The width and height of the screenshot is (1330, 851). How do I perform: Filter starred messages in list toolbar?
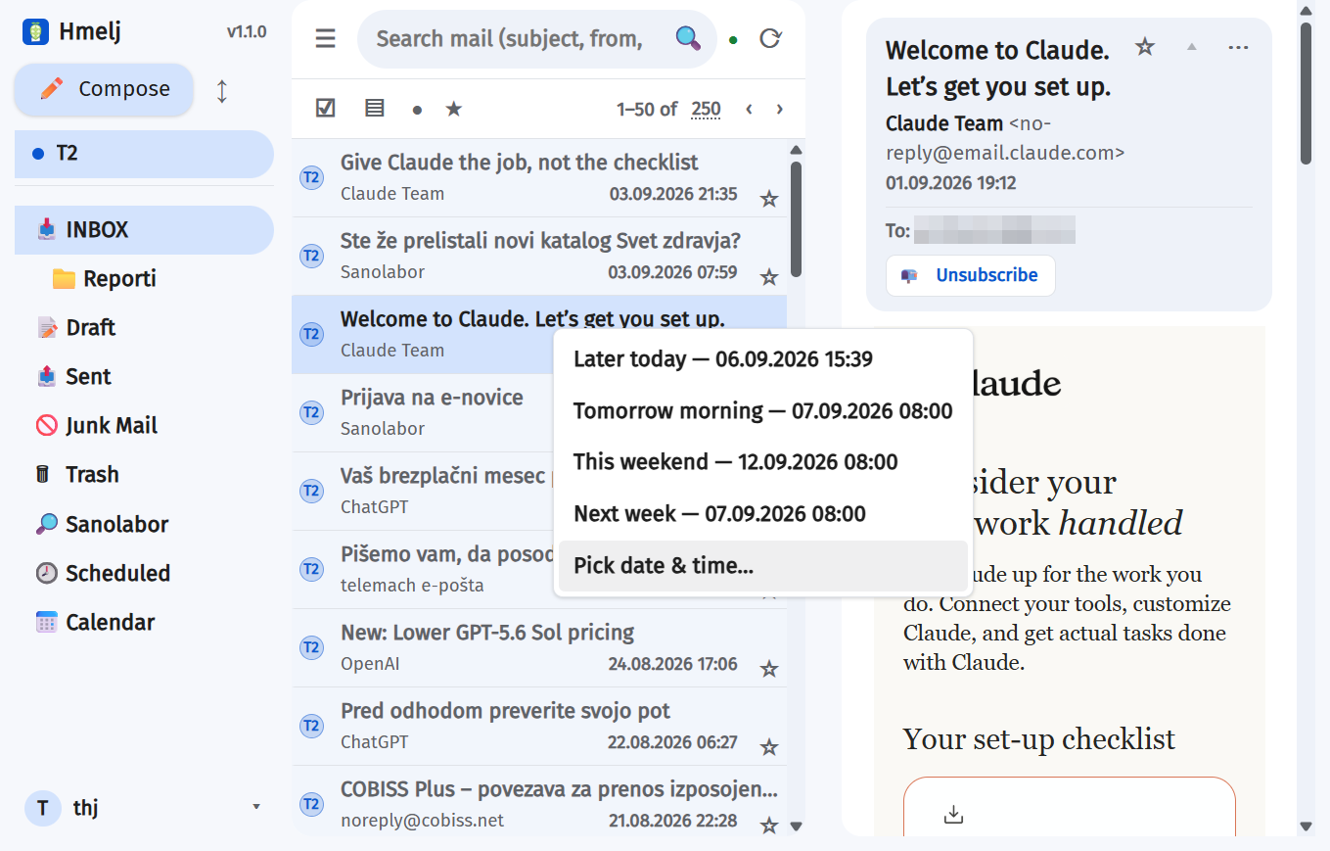(453, 109)
